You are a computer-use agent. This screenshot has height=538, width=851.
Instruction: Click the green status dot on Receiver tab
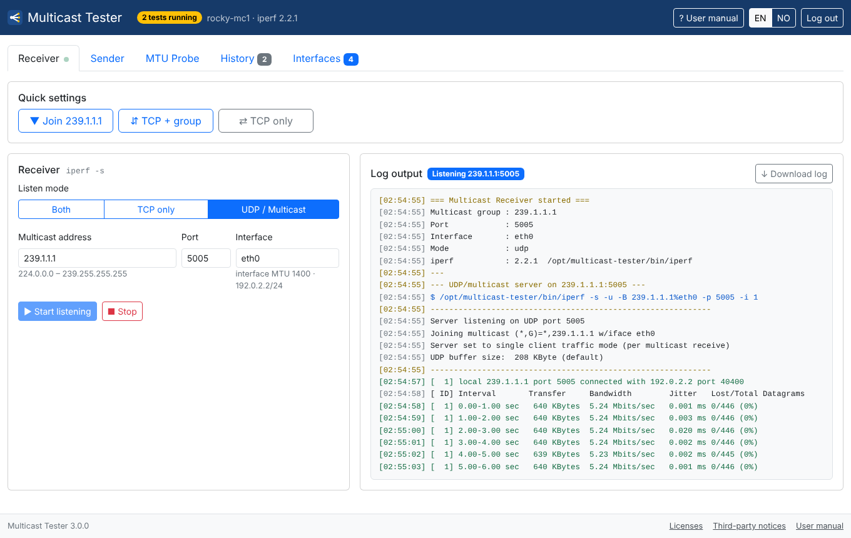click(x=66, y=59)
